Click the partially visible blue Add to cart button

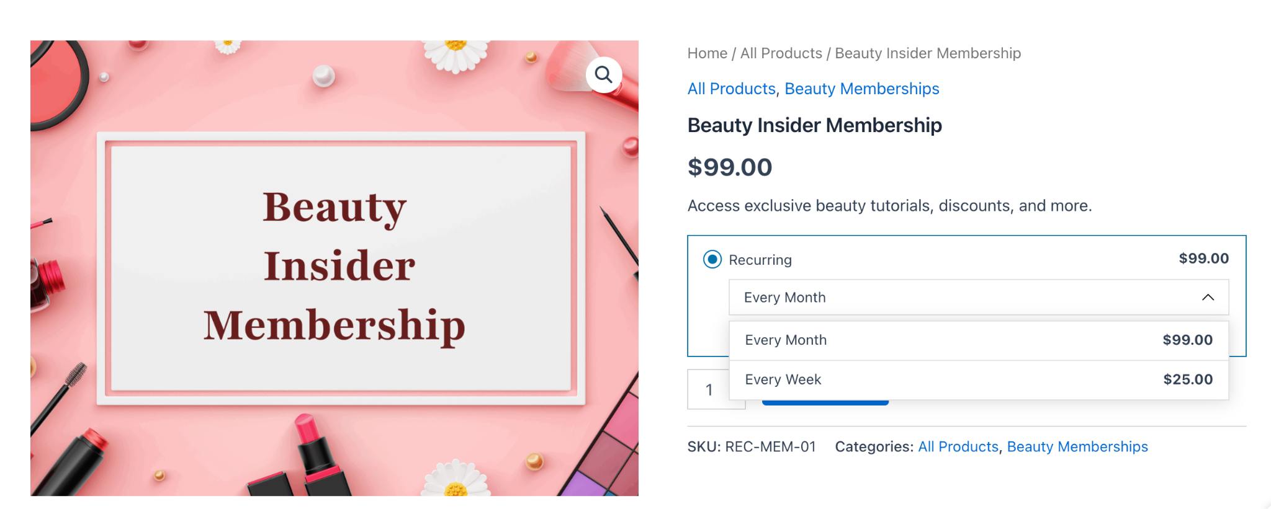[824, 402]
